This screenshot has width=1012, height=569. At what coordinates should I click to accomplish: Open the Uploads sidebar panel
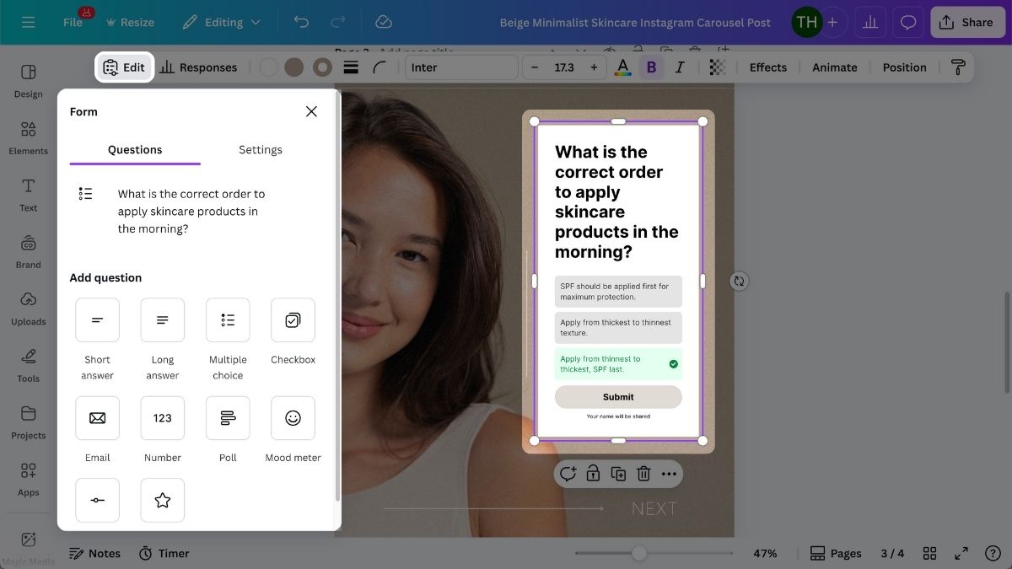[29, 309]
